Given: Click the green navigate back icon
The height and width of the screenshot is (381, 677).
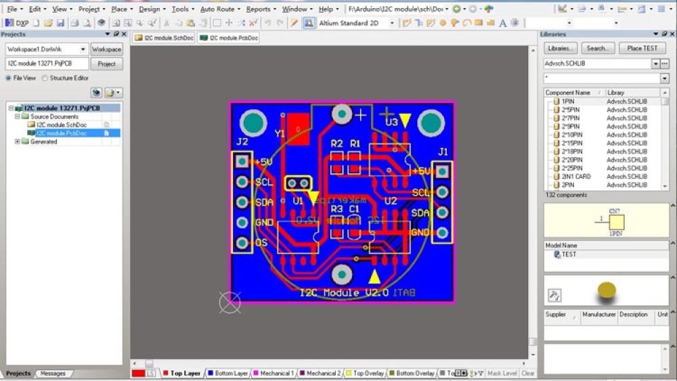Looking at the screenshot, I should pos(456,9).
